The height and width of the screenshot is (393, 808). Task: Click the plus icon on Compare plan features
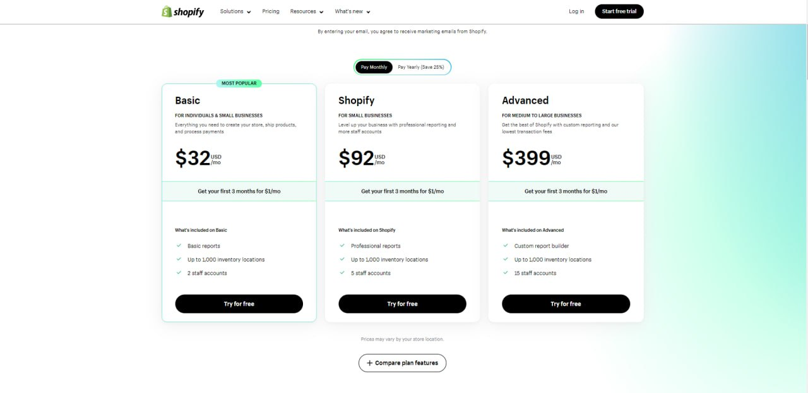(x=370, y=363)
